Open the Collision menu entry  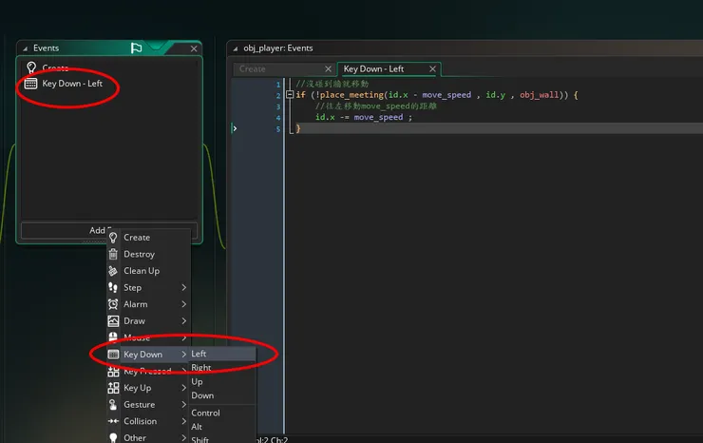pyautogui.click(x=148, y=421)
